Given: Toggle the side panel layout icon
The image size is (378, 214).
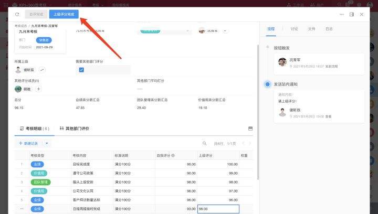Looking at the screenshot, I should (x=352, y=14).
